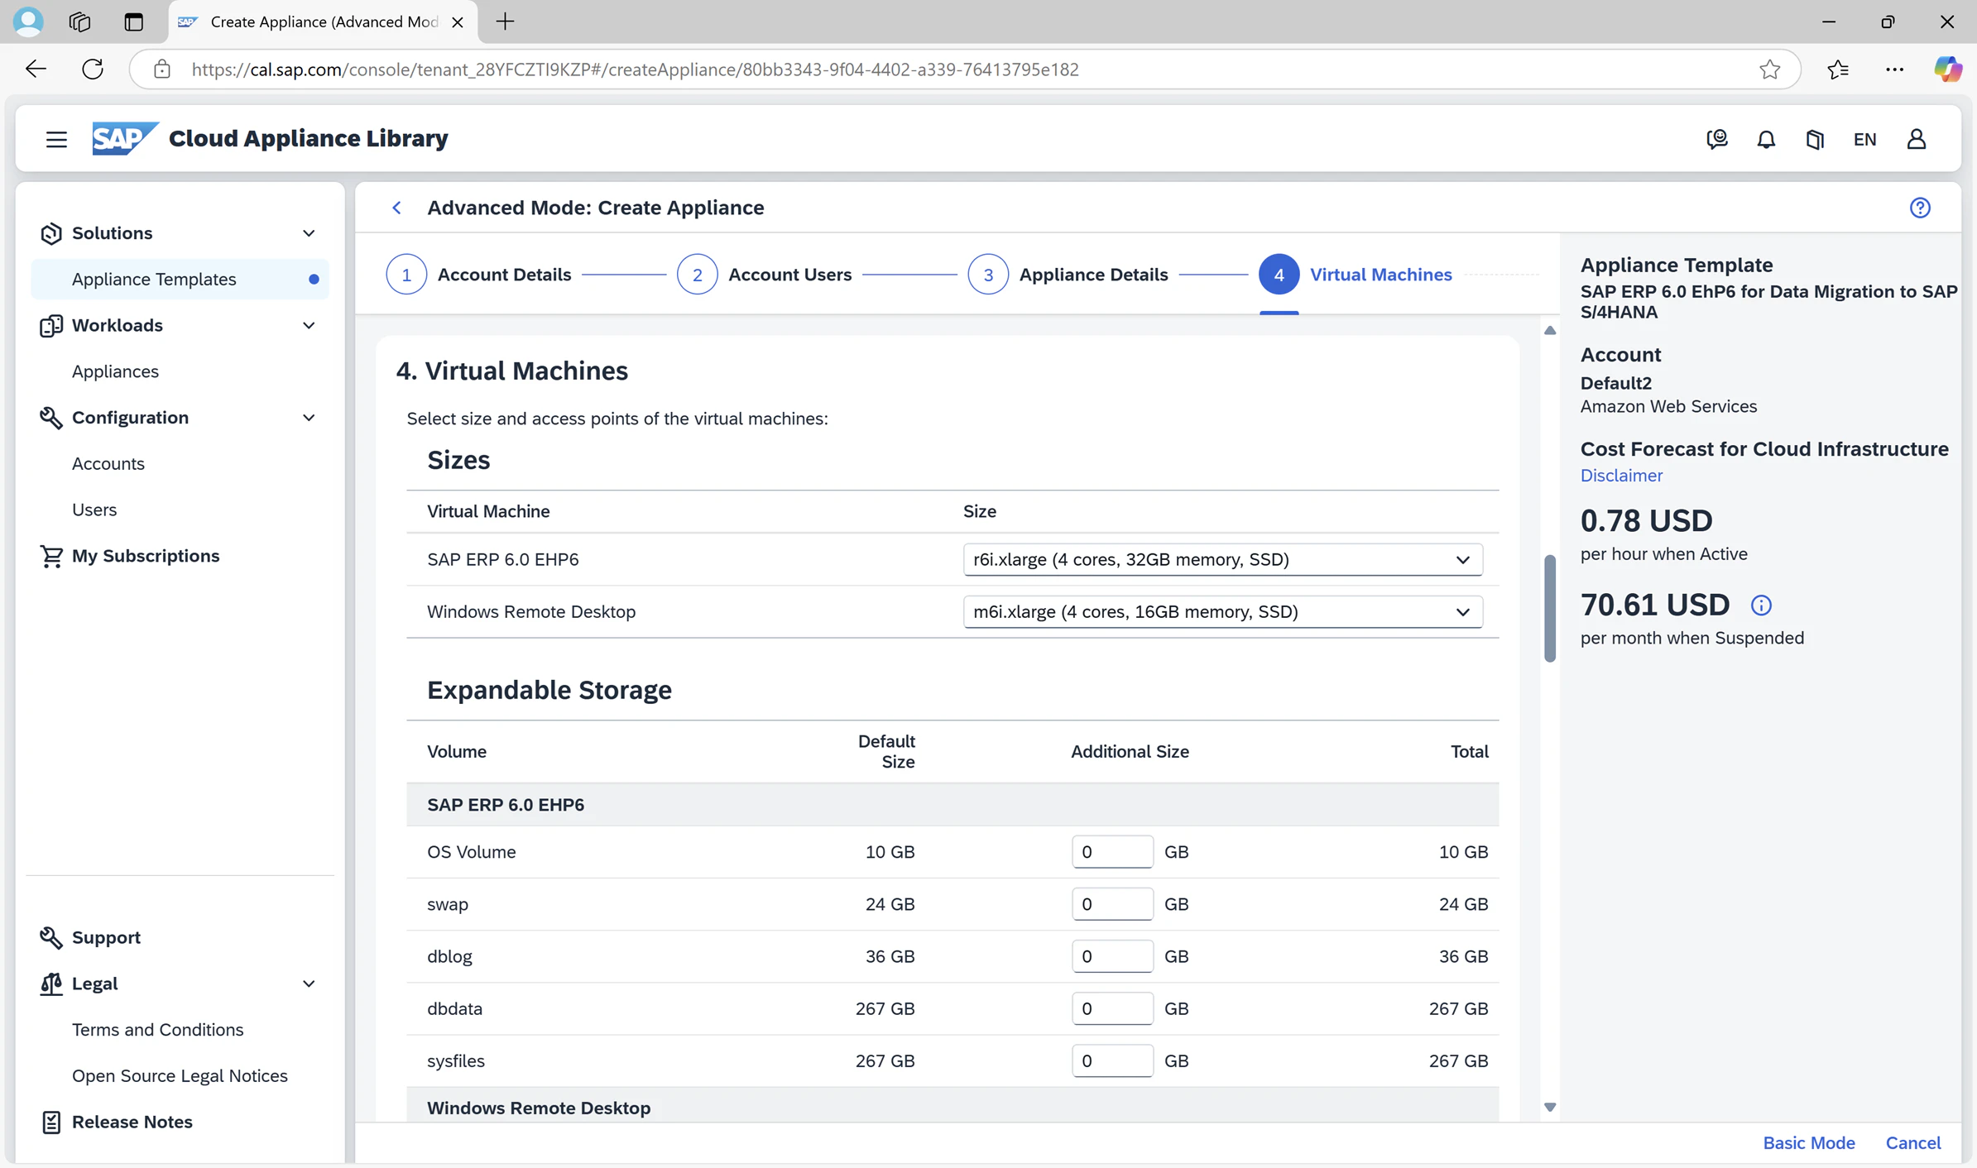1977x1168 pixels.
Task: Click the browser address bar URL
Action: [635, 69]
